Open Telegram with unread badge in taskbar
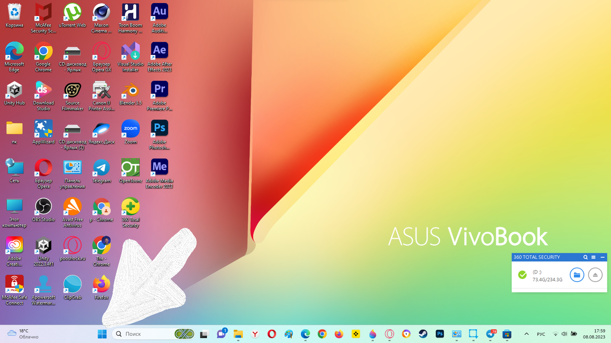Screen dimensions: 611x343 pyautogui.click(x=490, y=334)
